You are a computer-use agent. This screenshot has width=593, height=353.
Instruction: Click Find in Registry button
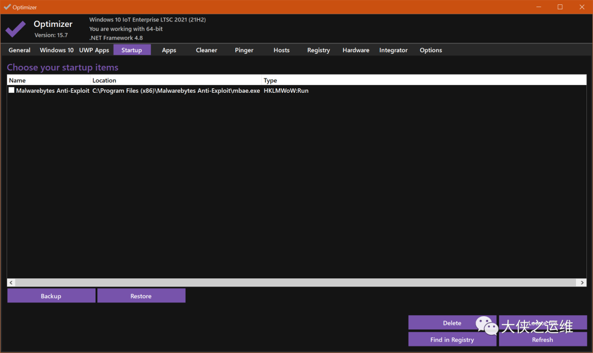pos(452,339)
